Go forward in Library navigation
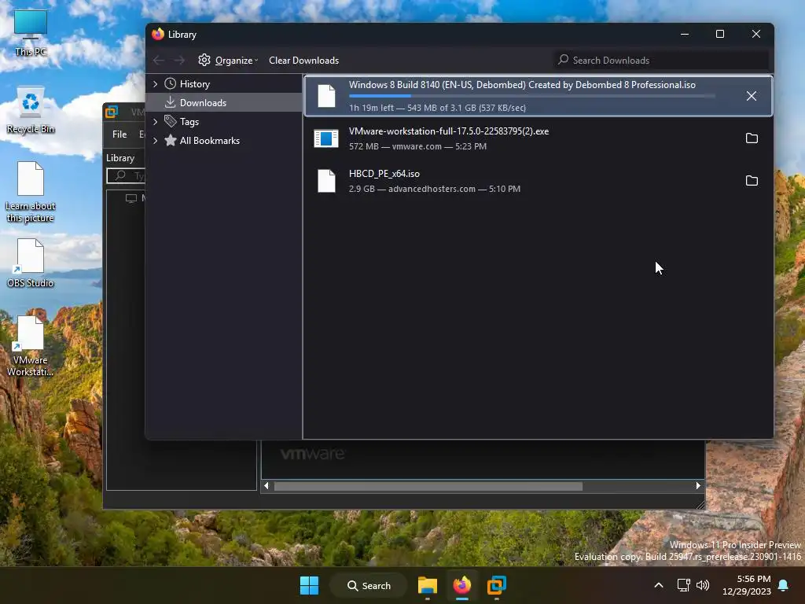Viewport: 805px width, 604px height. (179, 61)
